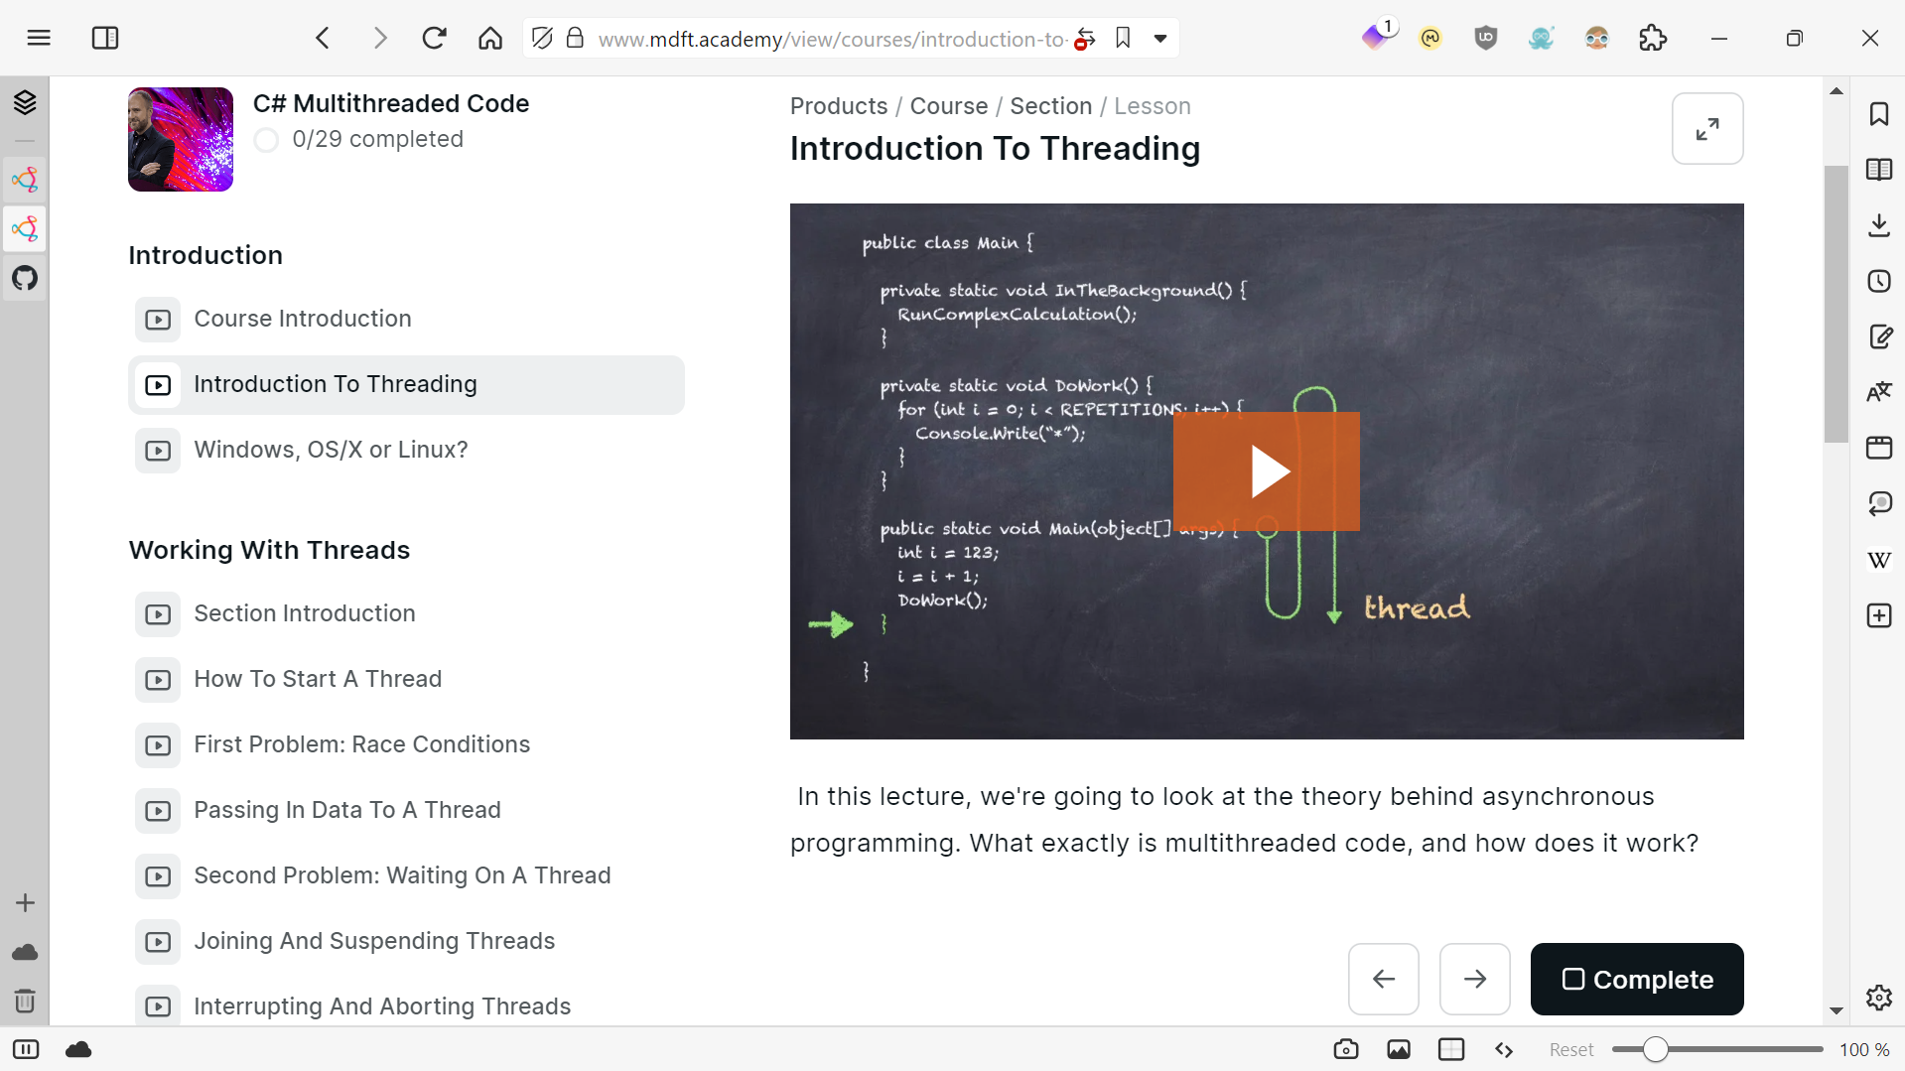Toggle the tracking protection shield in address bar
Screen dimensions: 1905x1071
542,38
